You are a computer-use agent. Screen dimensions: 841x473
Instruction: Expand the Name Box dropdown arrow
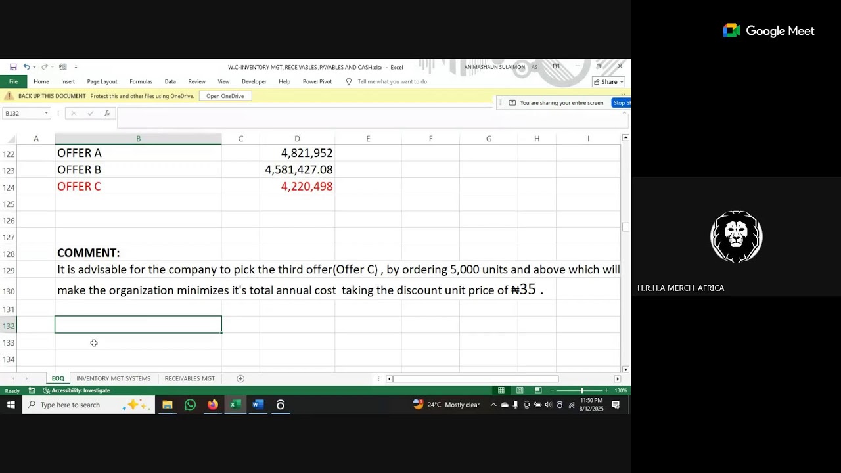[47, 113]
